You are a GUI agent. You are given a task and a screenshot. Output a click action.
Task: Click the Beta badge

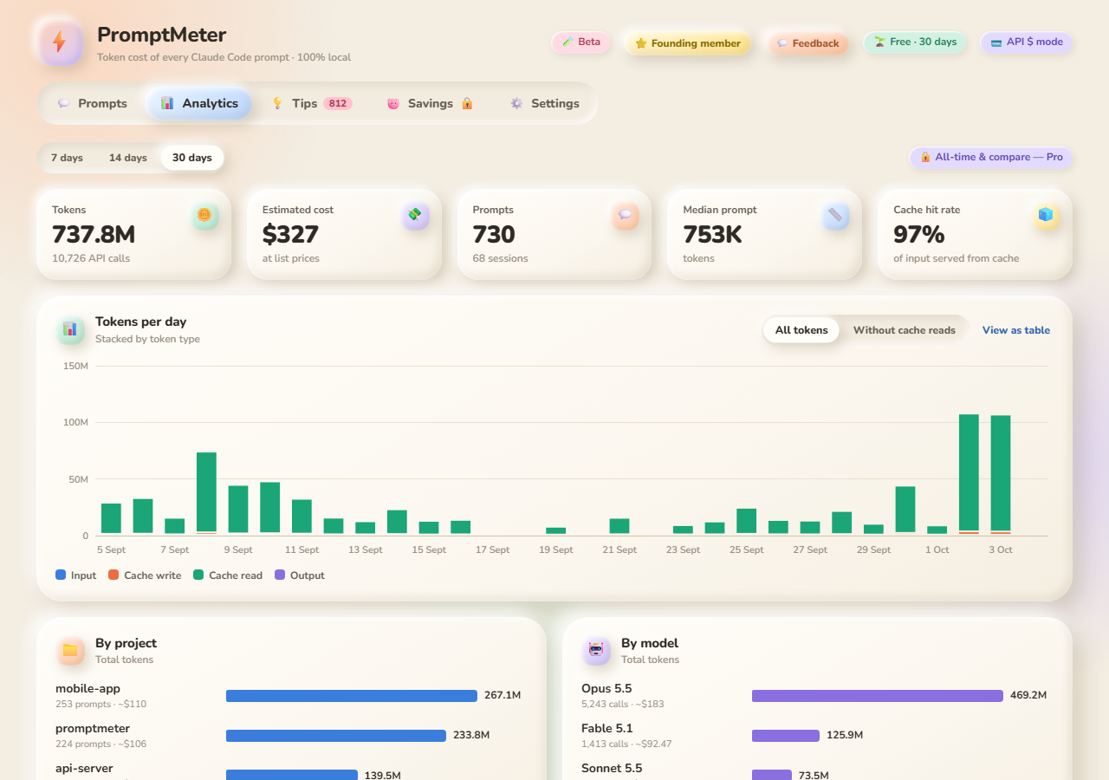click(581, 42)
